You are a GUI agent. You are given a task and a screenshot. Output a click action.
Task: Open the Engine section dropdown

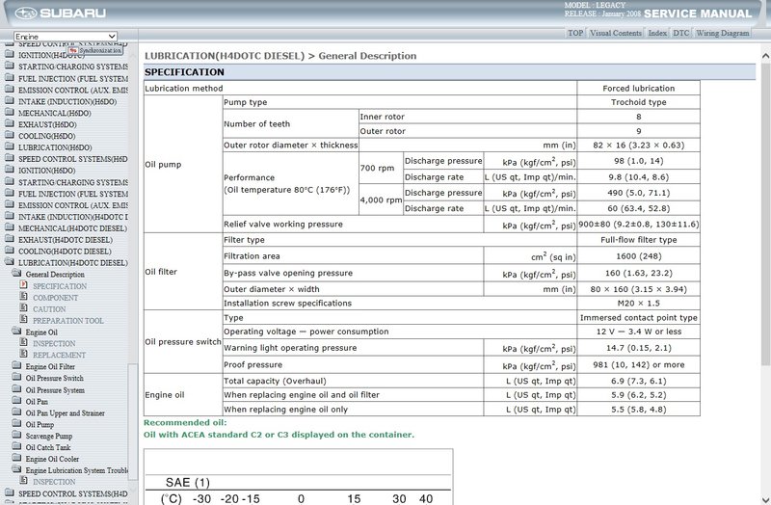[66, 37]
